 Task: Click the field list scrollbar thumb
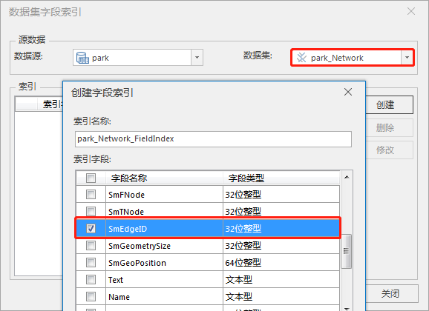coord(347,251)
